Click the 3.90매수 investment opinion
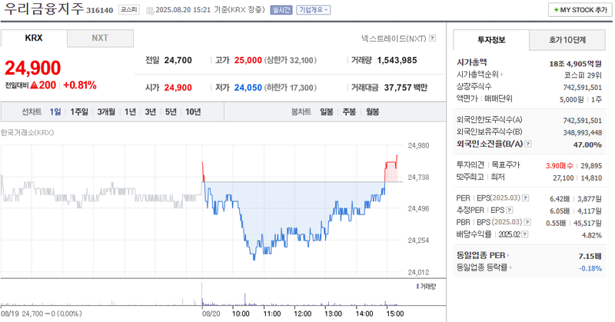615x322 pixels. tap(560, 166)
